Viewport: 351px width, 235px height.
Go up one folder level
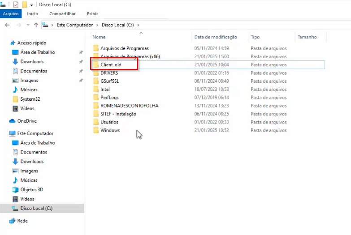(x=36, y=25)
